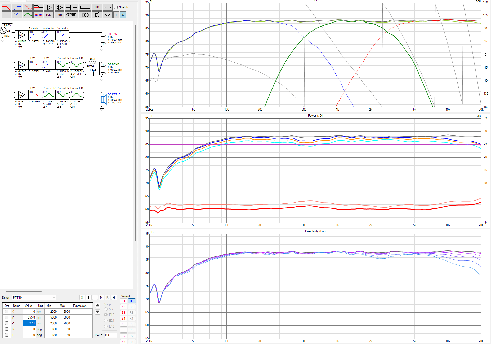Open the LIB component library
The height and width of the screenshot is (344, 491).
97,7
